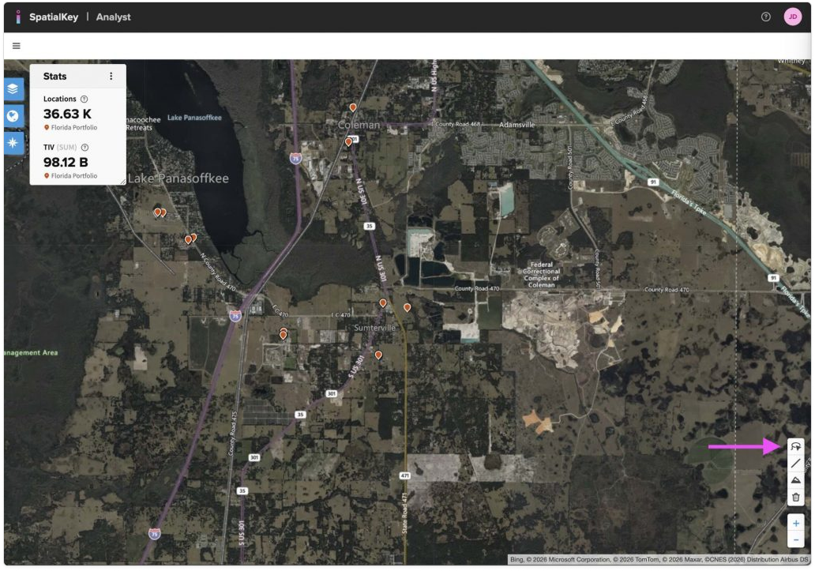815x571 pixels.
Task: Open help from the top bar question icon
Action: (x=765, y=17)
